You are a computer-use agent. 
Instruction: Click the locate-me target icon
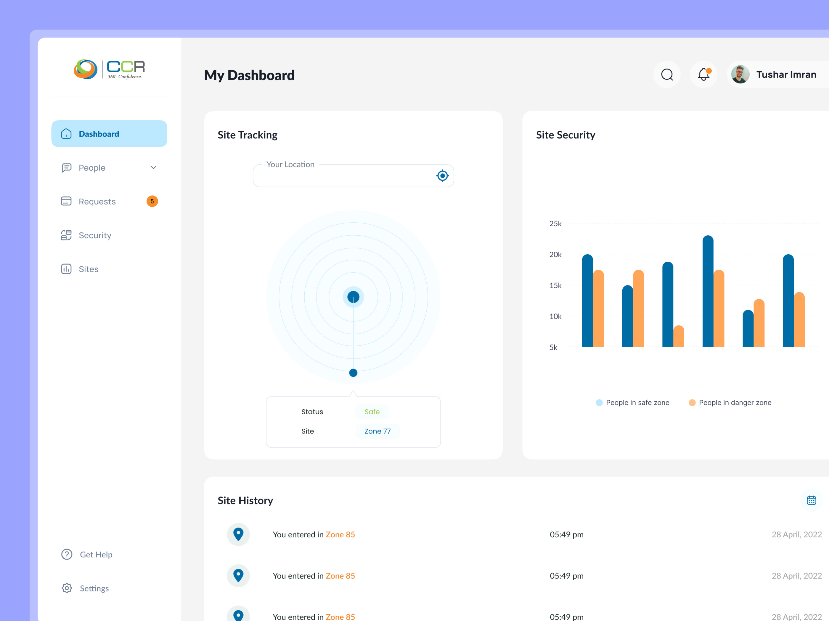[442, 176]
